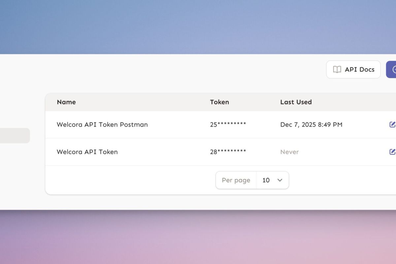Select the Welcora API Token Postman name
Screen dimensions: 396x264
(x=102, y=124)
